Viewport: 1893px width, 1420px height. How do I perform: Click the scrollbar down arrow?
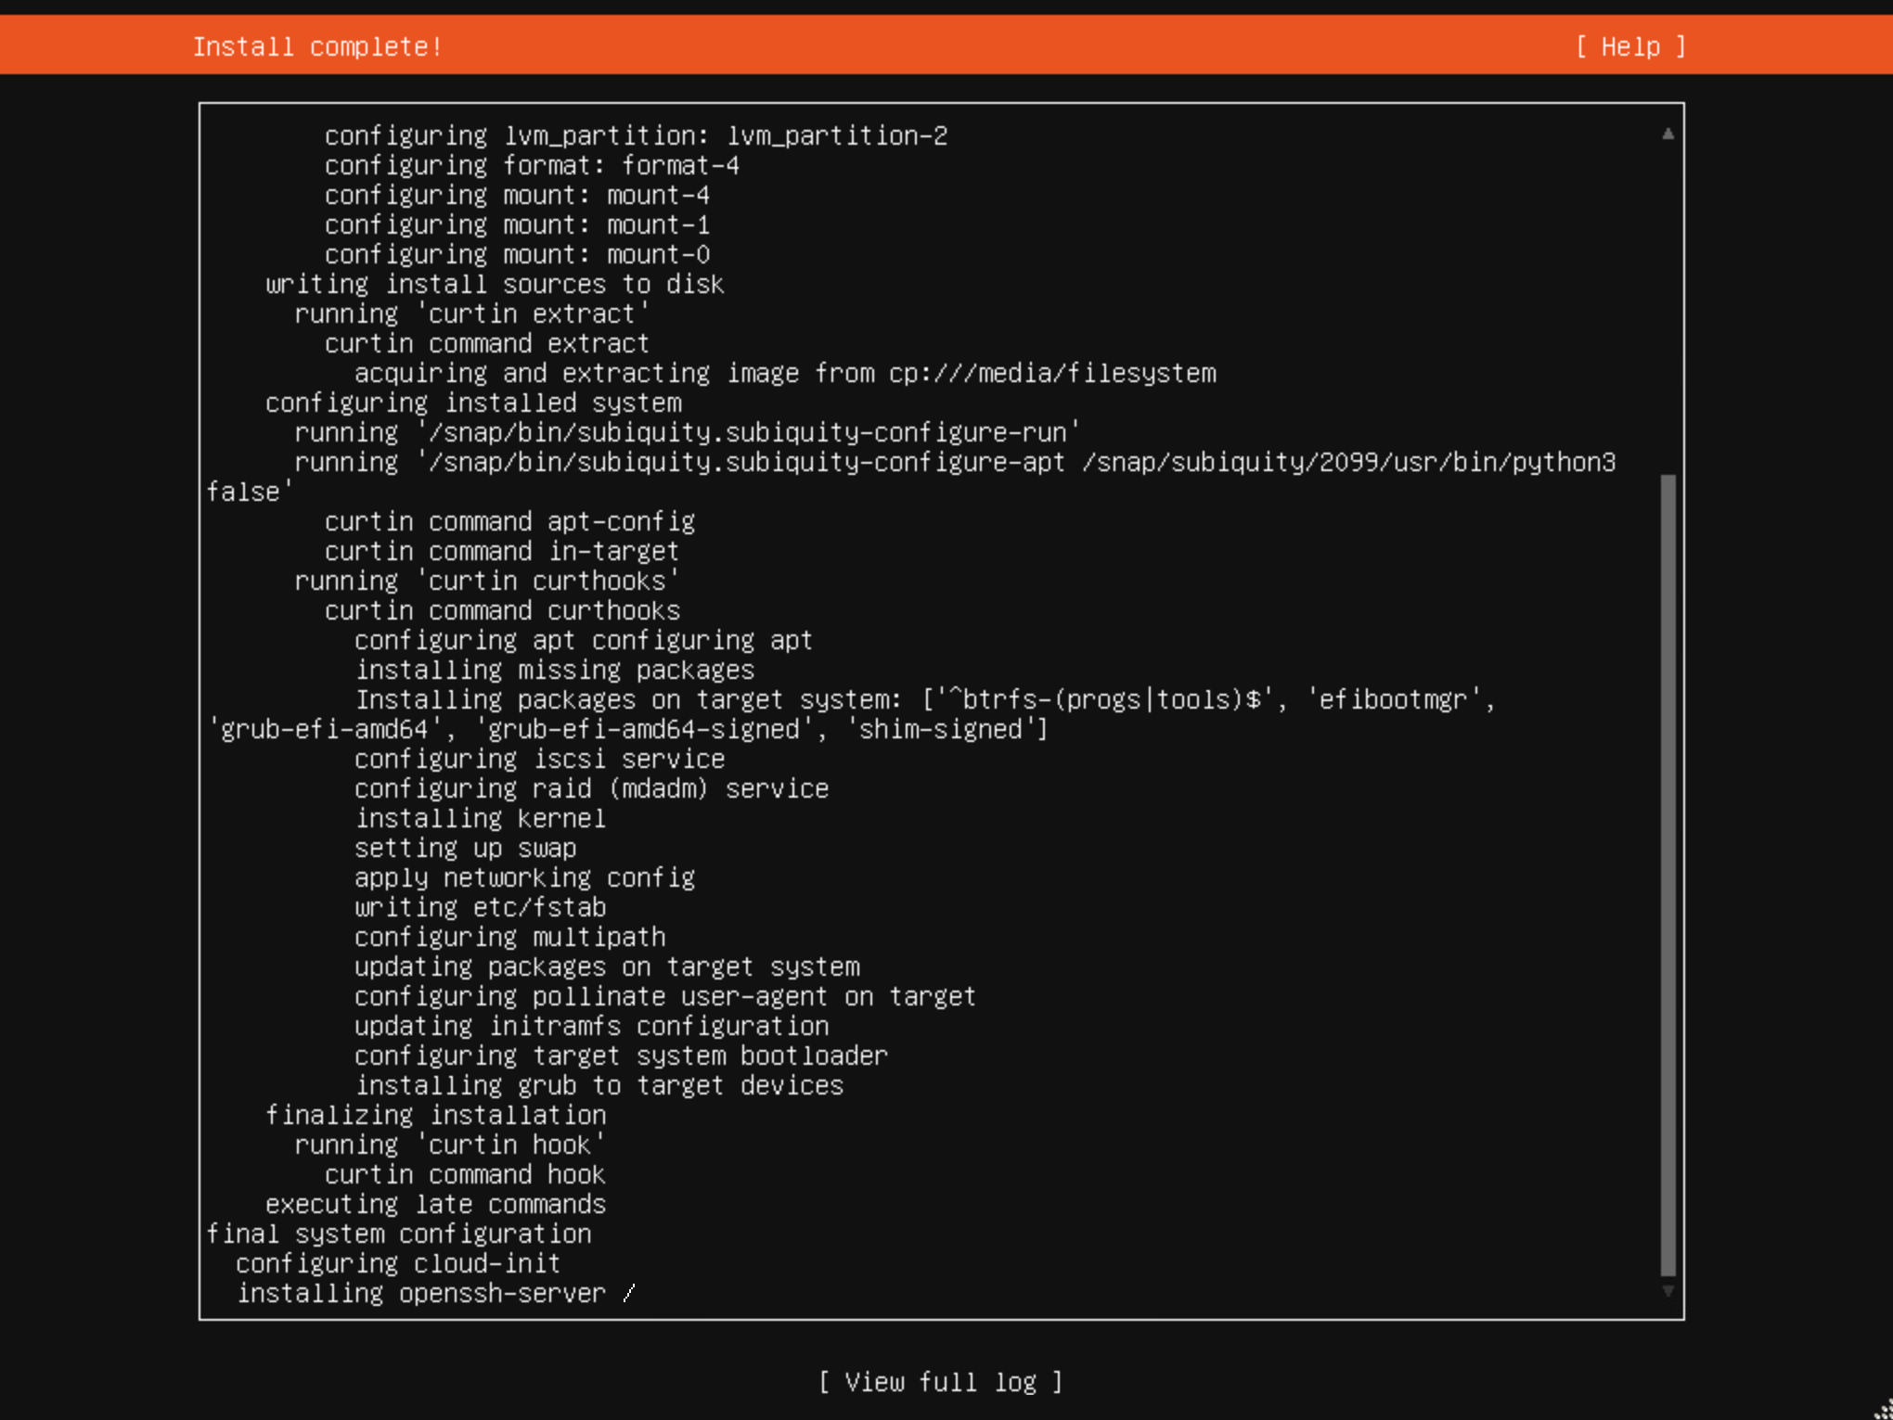[x=1668, y=1290]
